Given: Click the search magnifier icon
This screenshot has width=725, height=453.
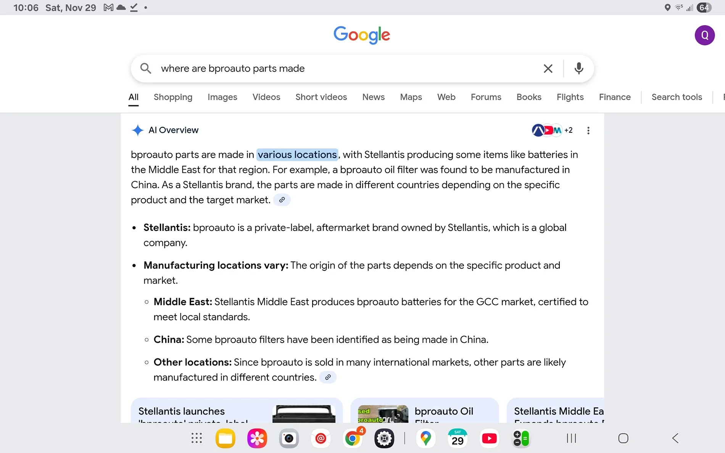Looking at the screenshot, I should click(145, 68).
